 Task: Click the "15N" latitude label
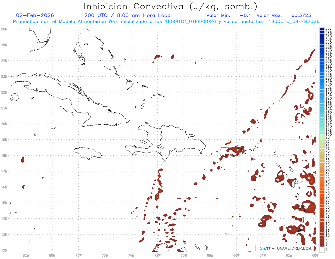click(4, 203)
